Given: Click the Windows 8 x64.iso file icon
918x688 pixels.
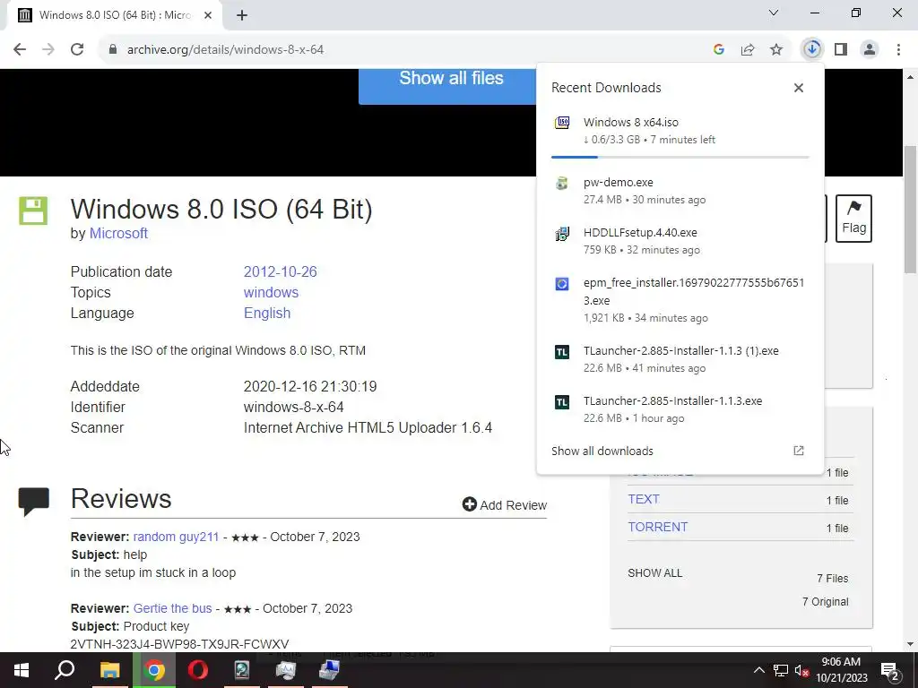Looking at the screenshot, I should tap(562, 122).
